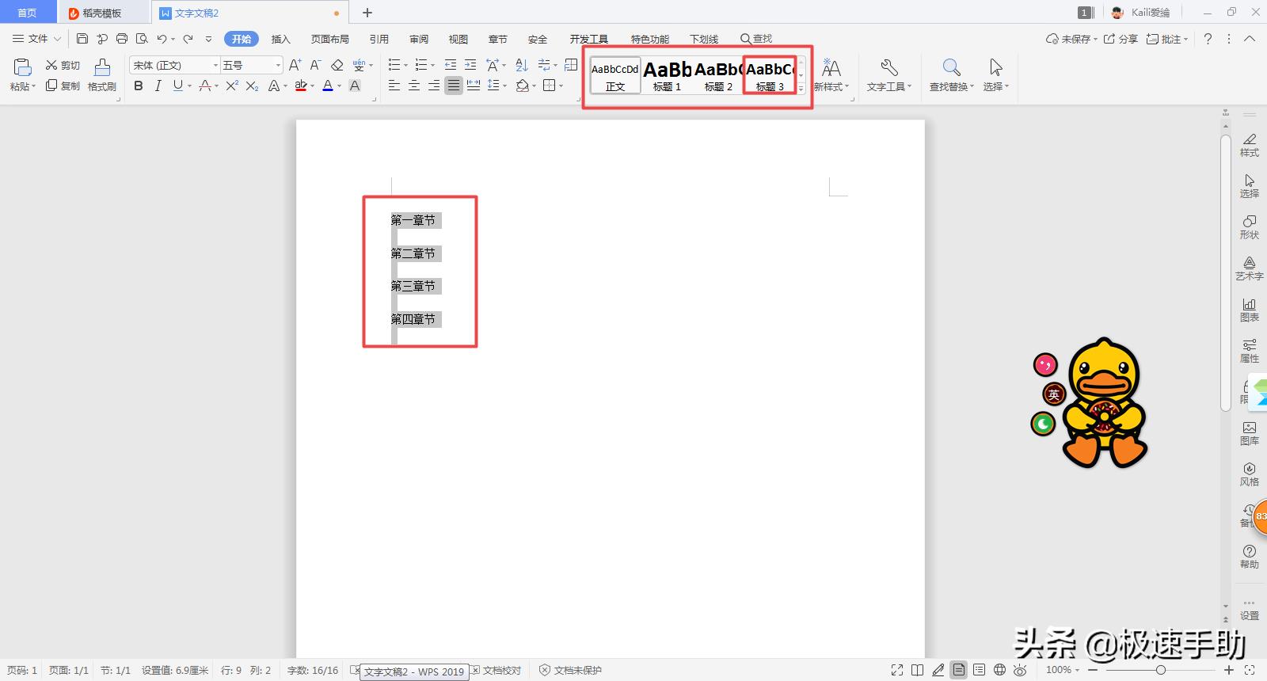This screenshot has width=1267, height=681.
Task: Click the new tab plus button
Action: pyautogui.click(x=367, y=13)
